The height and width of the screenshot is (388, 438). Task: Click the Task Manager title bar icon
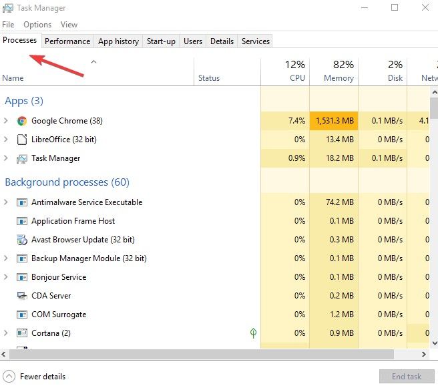coord(7,8)
